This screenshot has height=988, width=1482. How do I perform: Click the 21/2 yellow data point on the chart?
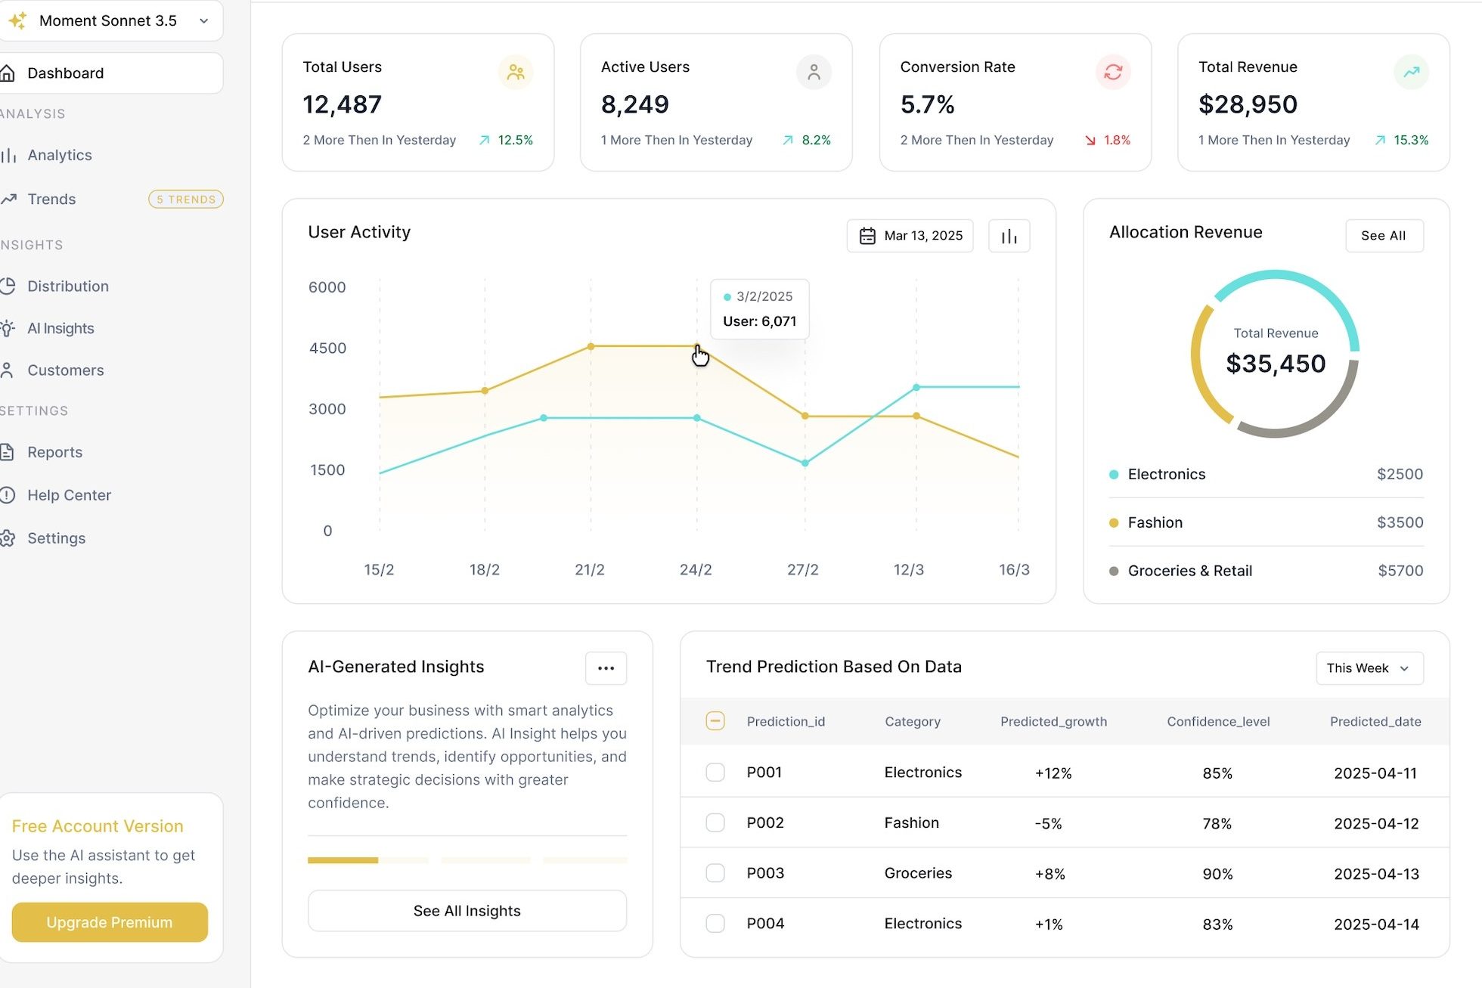591,346
